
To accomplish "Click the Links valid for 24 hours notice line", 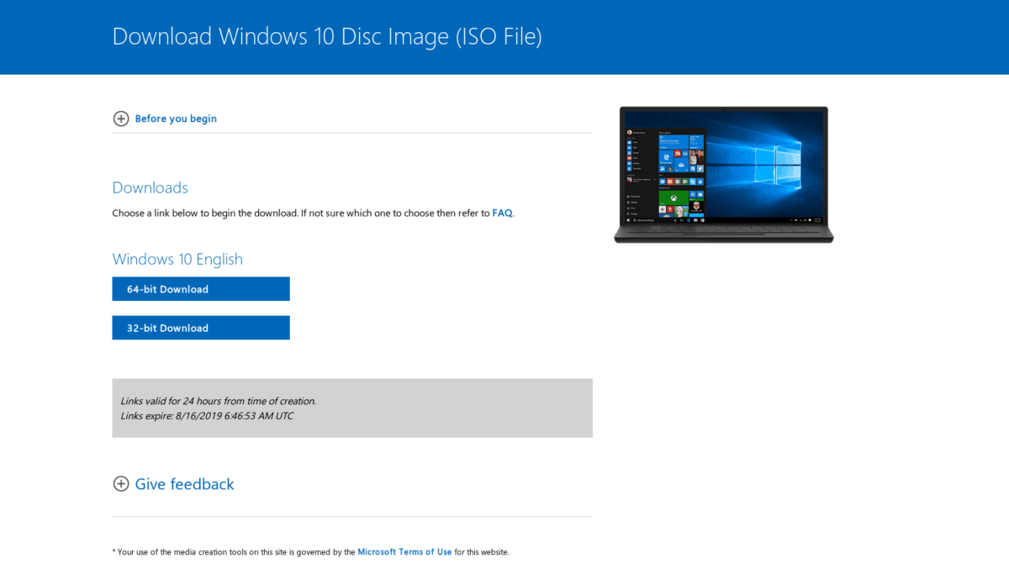I will pos(219,401).
